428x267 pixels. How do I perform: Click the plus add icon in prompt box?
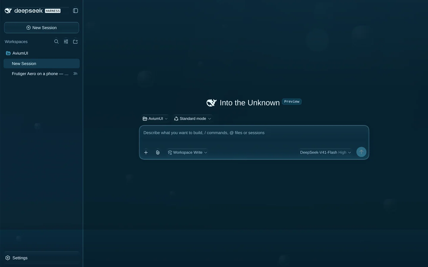coord(146,152)
